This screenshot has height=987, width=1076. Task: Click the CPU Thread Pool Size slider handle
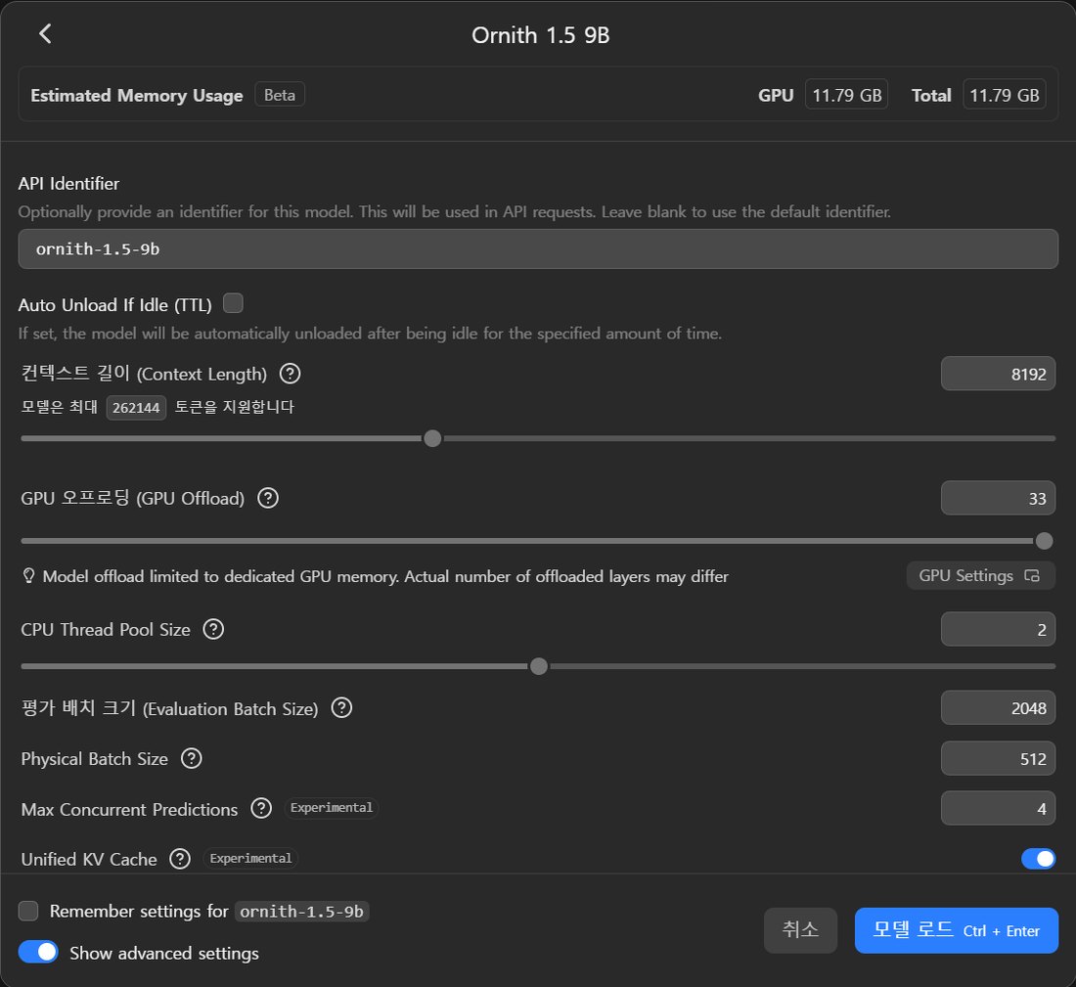coord(539,666)
